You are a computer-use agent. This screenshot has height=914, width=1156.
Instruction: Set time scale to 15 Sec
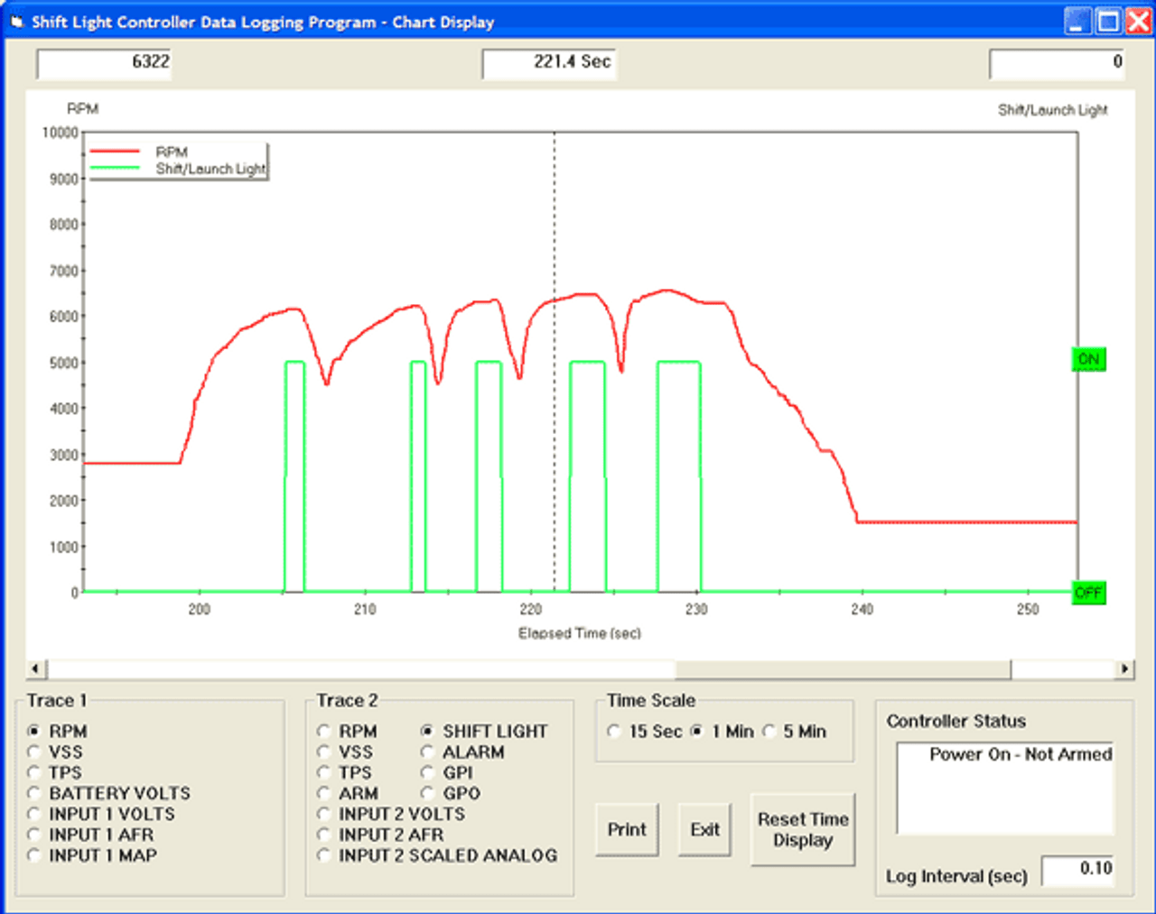coord(614,732)
